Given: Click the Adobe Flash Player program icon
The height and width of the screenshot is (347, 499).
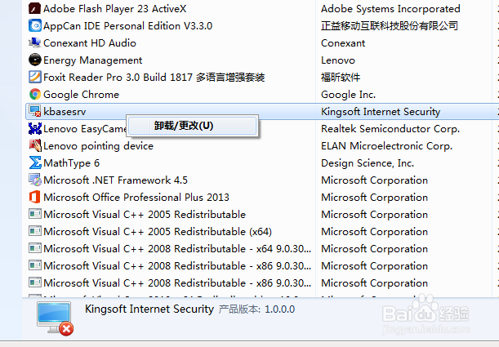Looking at the screenshot, I should coord(35,8).
